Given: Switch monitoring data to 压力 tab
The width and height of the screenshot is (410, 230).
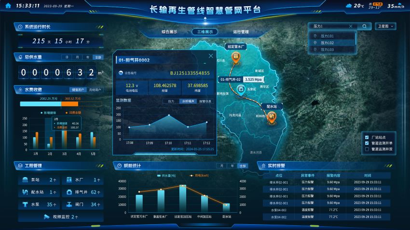Looking at the screenshot, I should (171, 101).
